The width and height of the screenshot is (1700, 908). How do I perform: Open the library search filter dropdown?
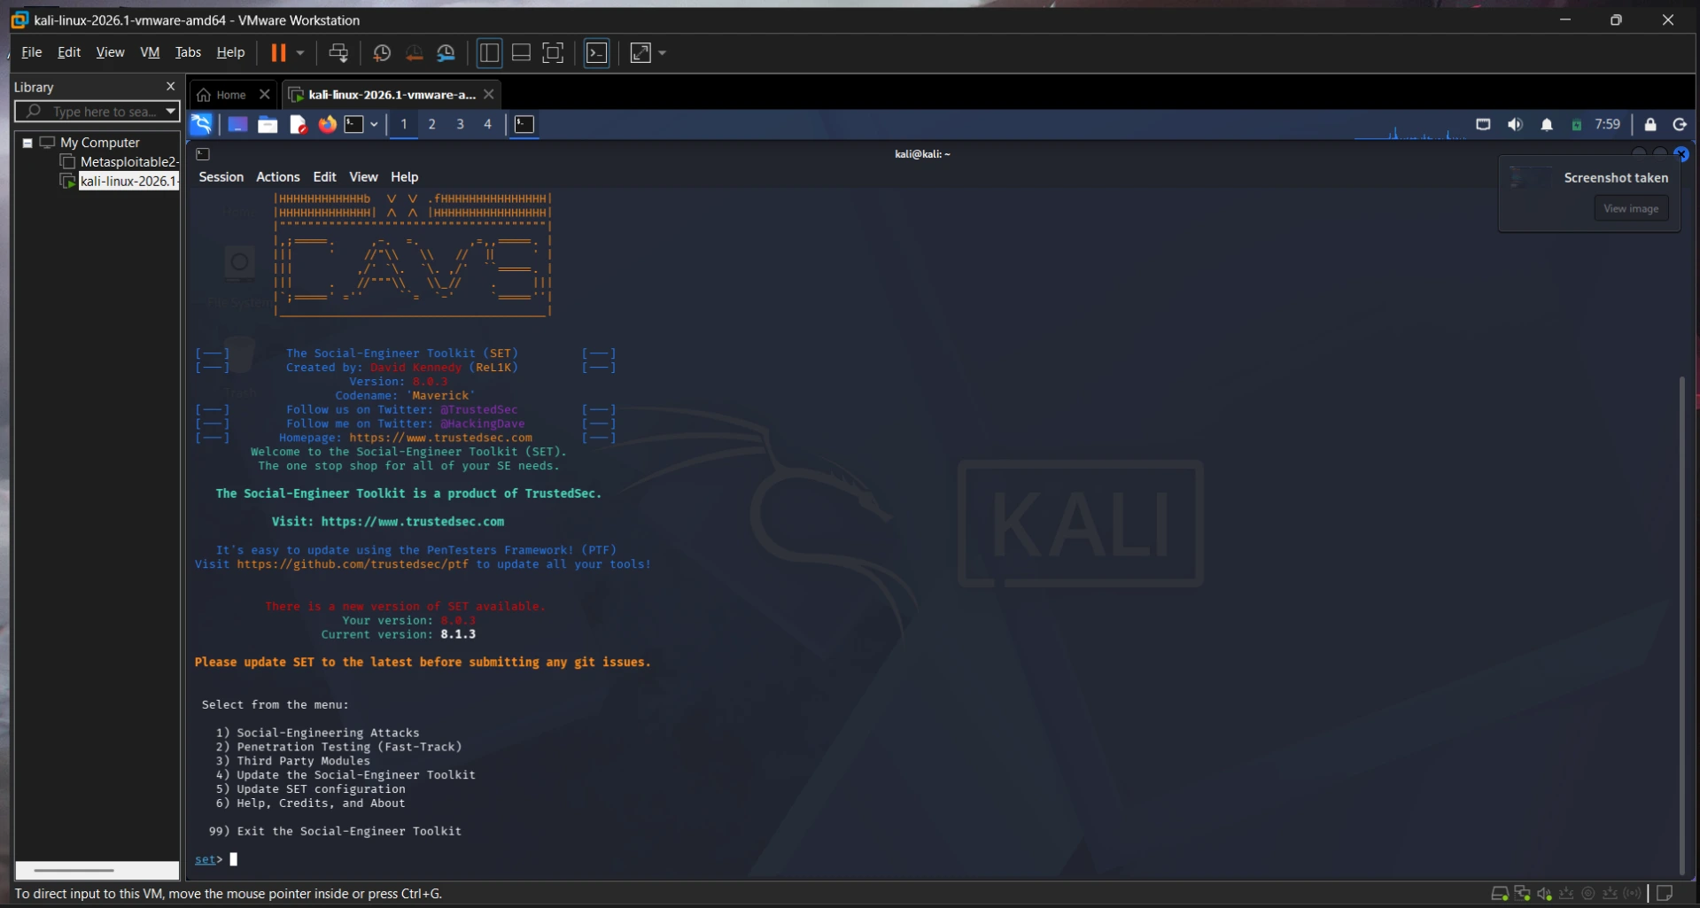coord(171,112)
